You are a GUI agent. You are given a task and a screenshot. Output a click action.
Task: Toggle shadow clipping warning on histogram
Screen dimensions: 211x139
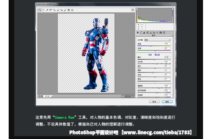137,9
